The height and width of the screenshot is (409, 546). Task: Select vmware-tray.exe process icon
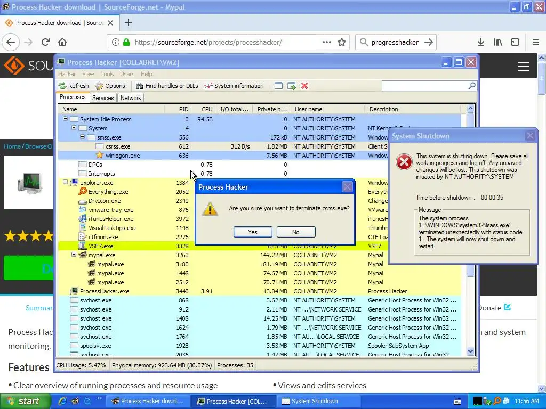pos(83,210)
